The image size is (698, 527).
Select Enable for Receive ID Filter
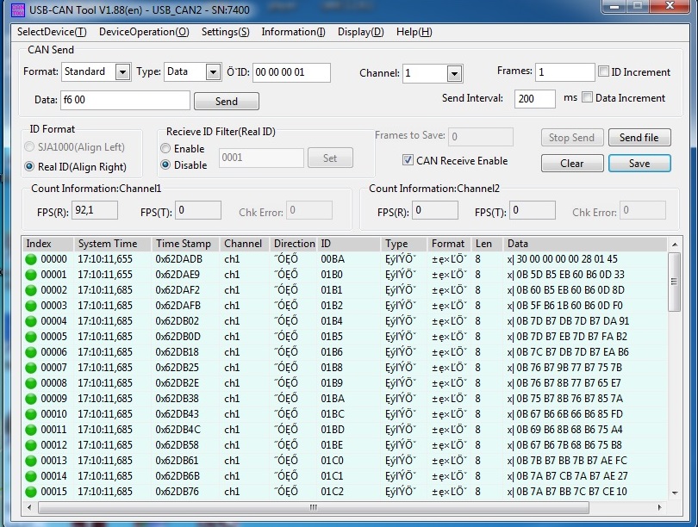165,149
